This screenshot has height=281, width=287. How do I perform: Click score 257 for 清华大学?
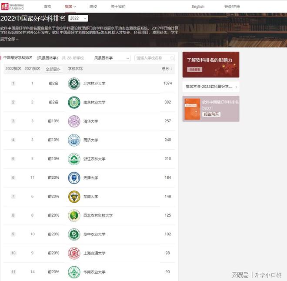168,121
